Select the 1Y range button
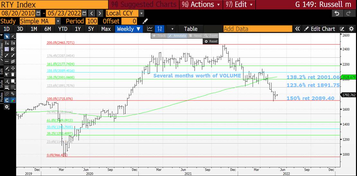Viewport: 357px width, 176px height. [78, 29]
